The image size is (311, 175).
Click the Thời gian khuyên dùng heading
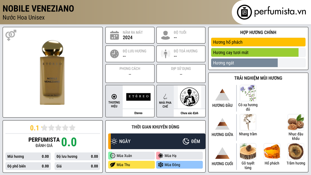pos(155,127)
